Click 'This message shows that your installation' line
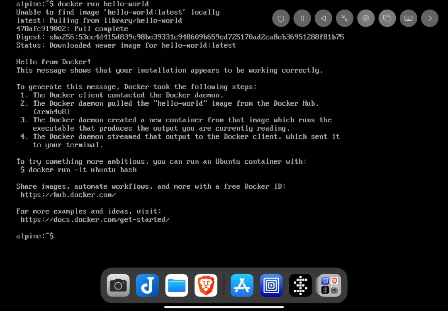The width and height of the screenshot is (448, 311). click(x=170, y=70)
